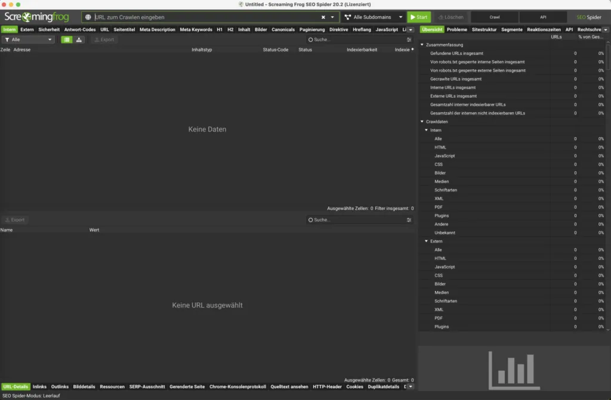Open the Hreflang tab
The image size is (611, 400).
pos(362,30)
